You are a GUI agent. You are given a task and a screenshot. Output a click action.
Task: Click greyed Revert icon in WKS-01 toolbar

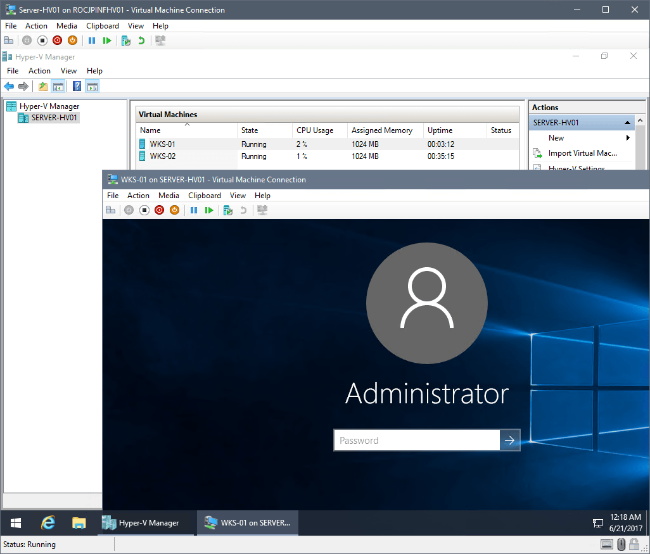pos(243,210)
